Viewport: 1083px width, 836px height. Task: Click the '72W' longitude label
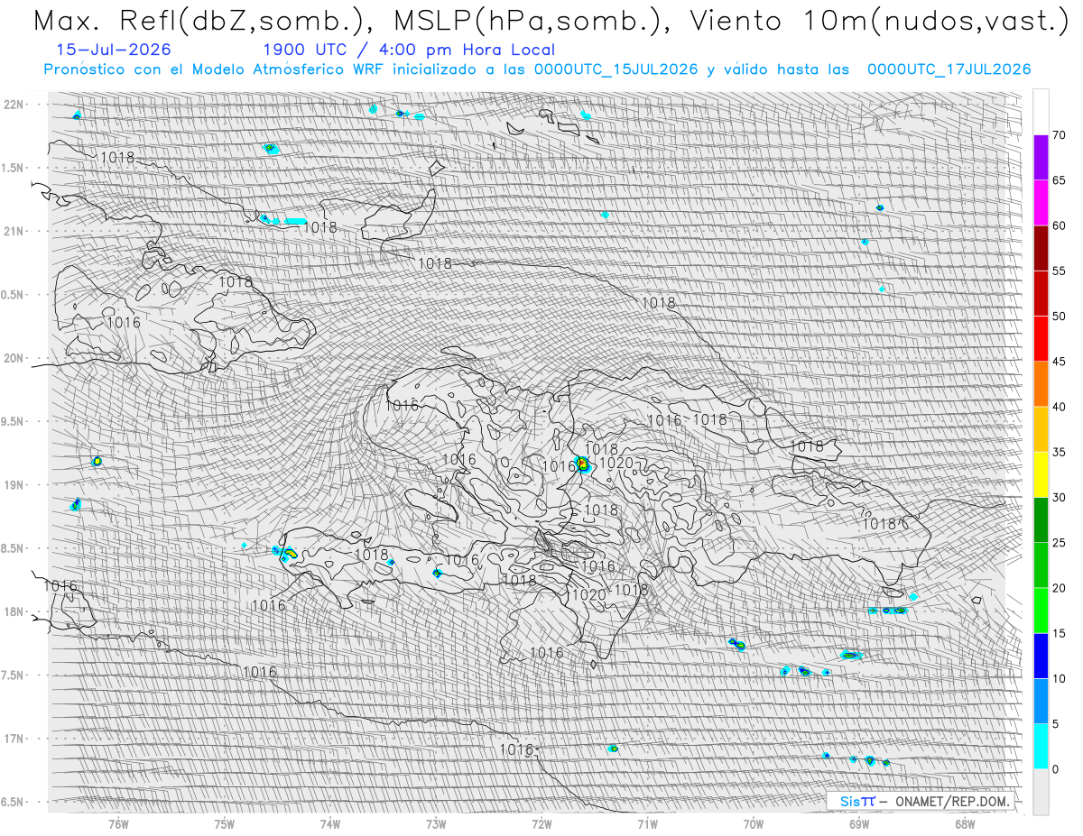click(541, 823)
